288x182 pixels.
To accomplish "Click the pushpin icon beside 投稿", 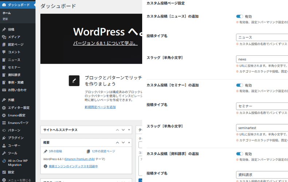I will (4, 29).
